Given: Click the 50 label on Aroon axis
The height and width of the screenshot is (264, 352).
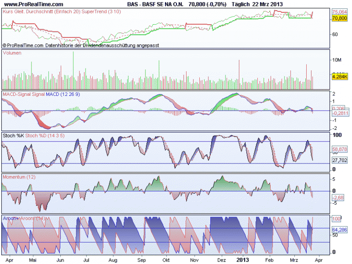Looking at the screenshot, I should tap(335, 235).
